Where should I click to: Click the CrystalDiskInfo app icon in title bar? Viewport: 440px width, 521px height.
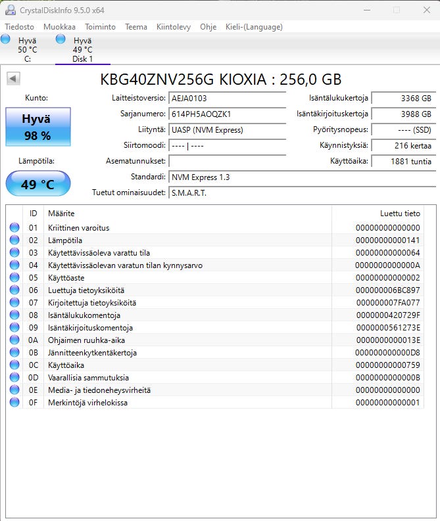[x=11, y=10]
